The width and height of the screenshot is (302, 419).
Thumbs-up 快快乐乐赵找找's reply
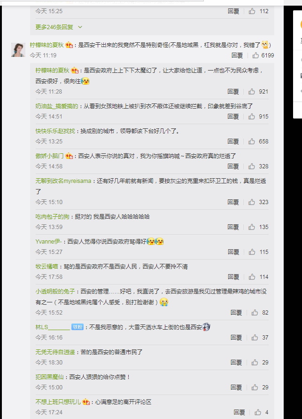tap(252, 142)
